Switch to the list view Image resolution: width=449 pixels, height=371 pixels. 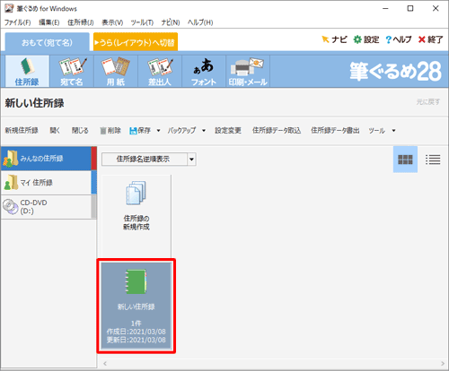[x=433, y=160]
